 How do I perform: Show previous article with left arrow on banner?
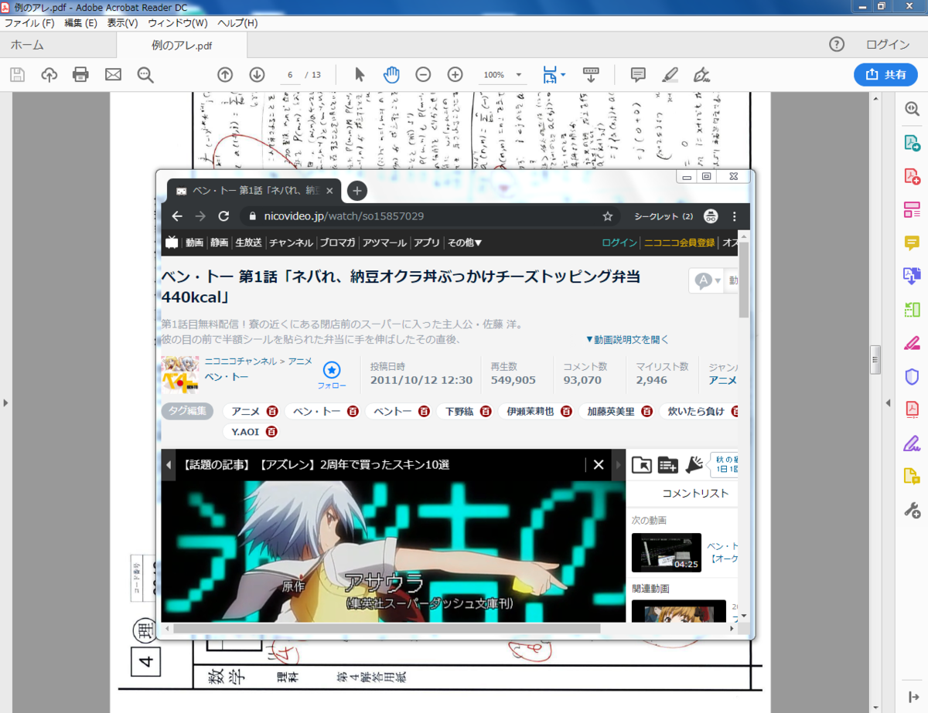(168, 464)
